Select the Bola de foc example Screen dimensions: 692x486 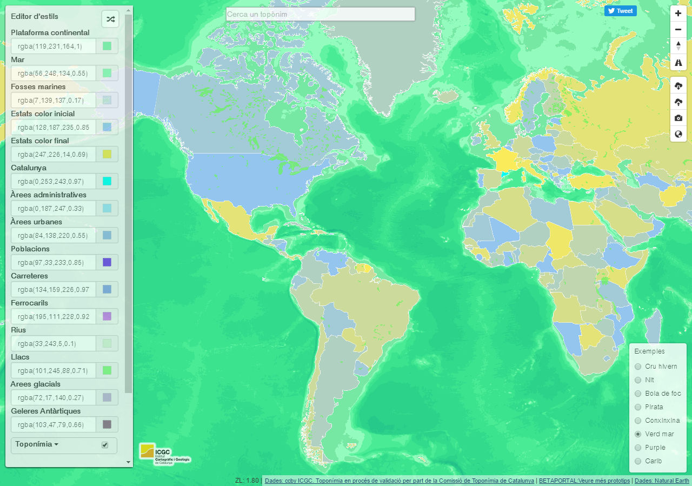638,394
